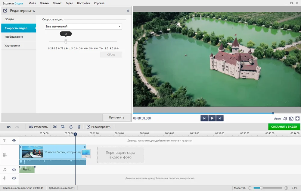The image size is (301, 191).
Task: Click speed value 2.0 label
Action: [76, 49]
